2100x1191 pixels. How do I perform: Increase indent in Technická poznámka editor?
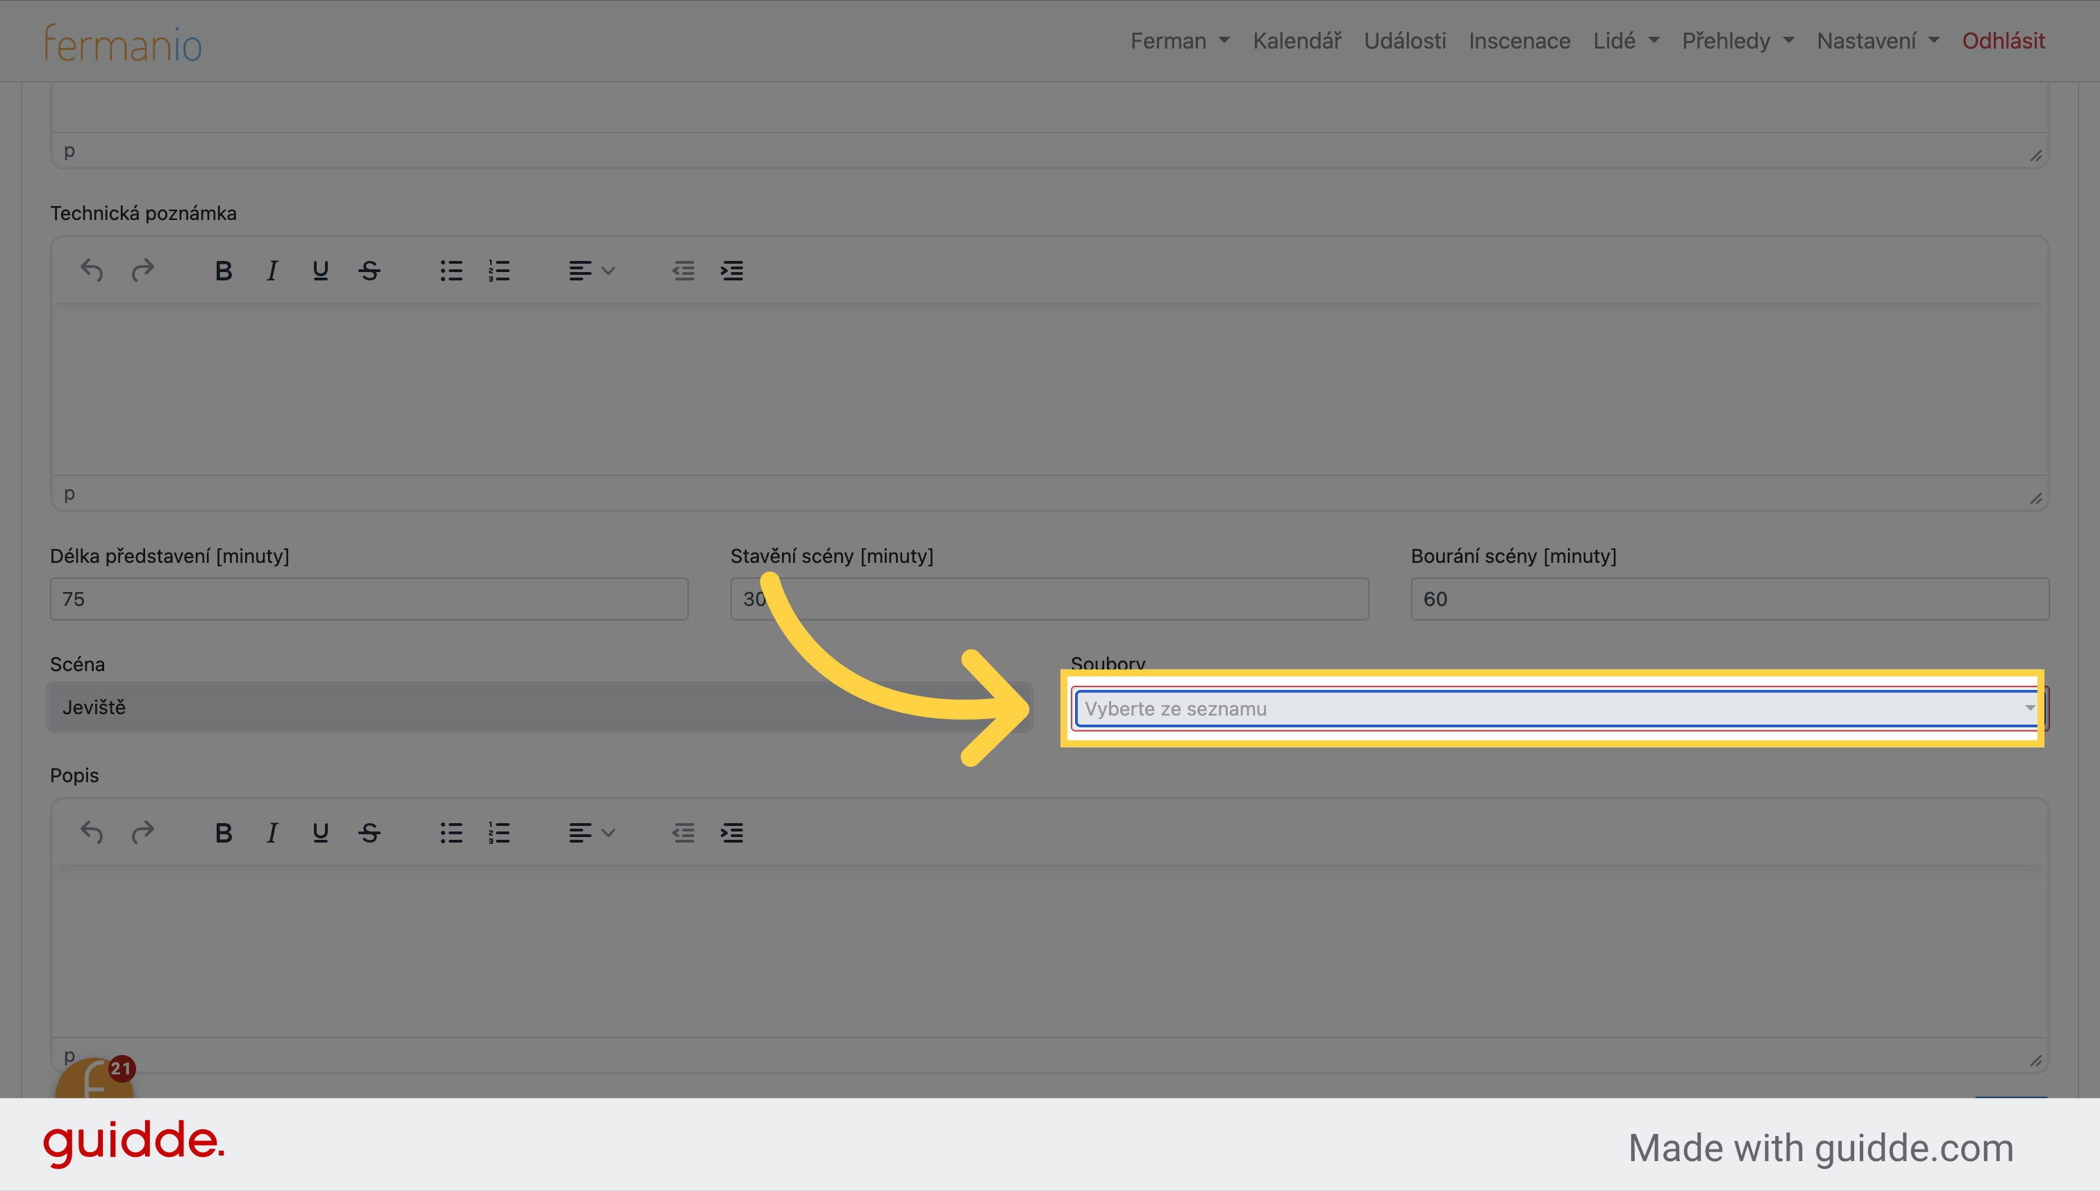(732, 270)
